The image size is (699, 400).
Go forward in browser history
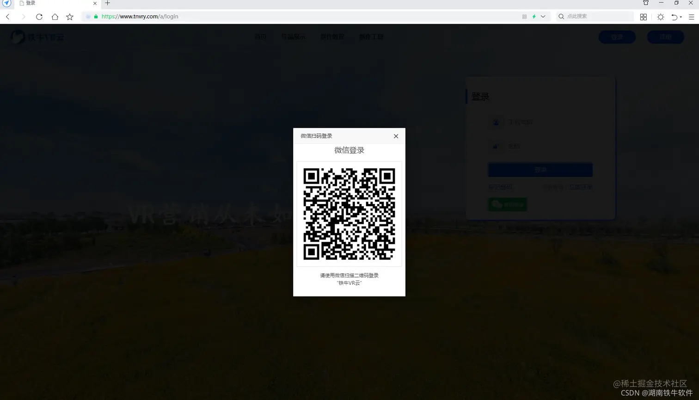(x=23, y=17)
